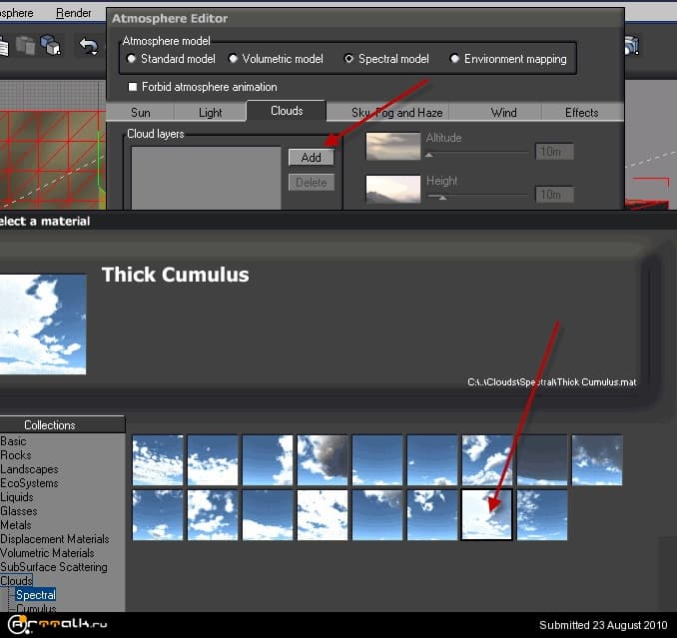Pick the first cloud thumbnail in top row
677x638 pixels.
pos(158,459)
